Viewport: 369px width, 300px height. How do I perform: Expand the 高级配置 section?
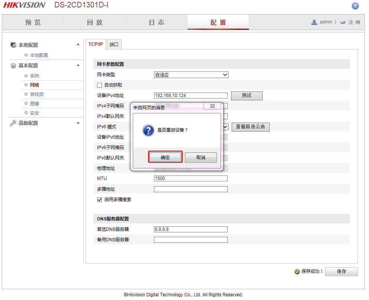click(x=78, y=123)
